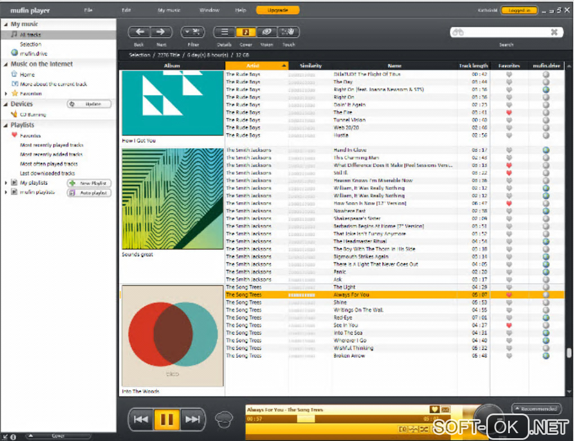Toggle favorite heart for Hustla
574x441 pixels.
(509, 135)
